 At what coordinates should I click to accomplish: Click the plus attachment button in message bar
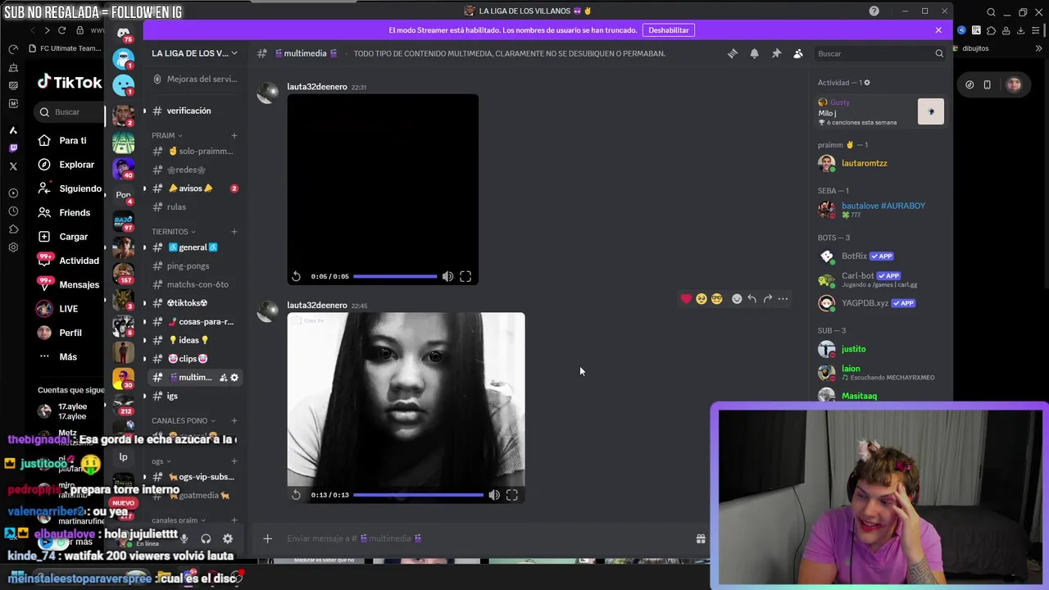pyautogui.click(x=267, y=538)
